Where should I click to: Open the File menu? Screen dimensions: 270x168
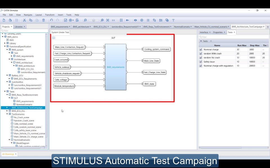tap(4, 15)
